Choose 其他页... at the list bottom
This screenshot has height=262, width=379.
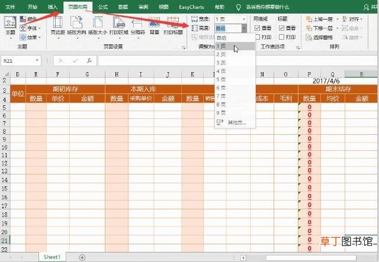coord(235,122)
